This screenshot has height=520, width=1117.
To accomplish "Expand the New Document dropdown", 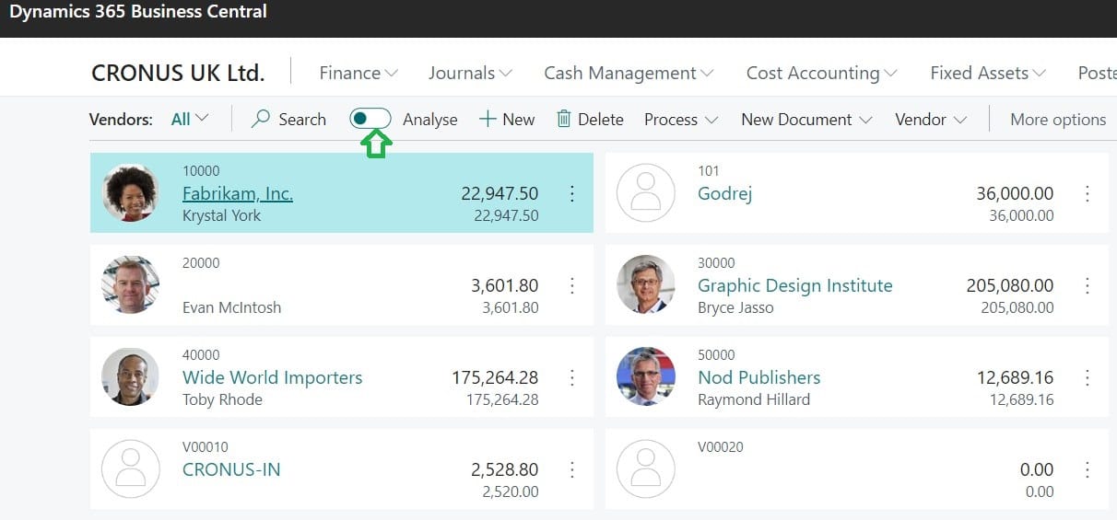I will (x=806, y=119).
